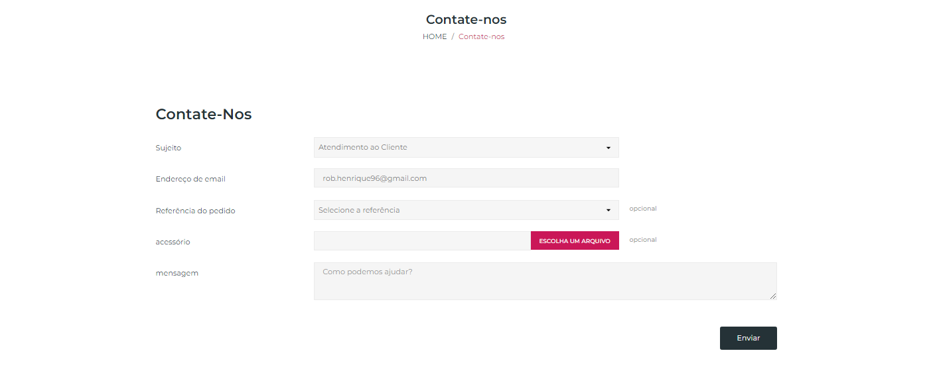Click the ESCOLHA UM ARQUIVO button

575,240
